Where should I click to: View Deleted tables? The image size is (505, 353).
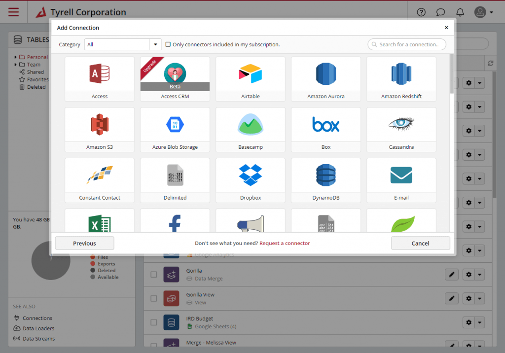point(36,87)
